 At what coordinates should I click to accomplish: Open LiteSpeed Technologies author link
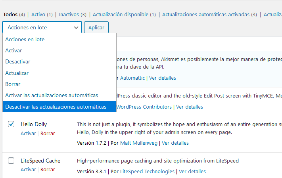(147, 172)
